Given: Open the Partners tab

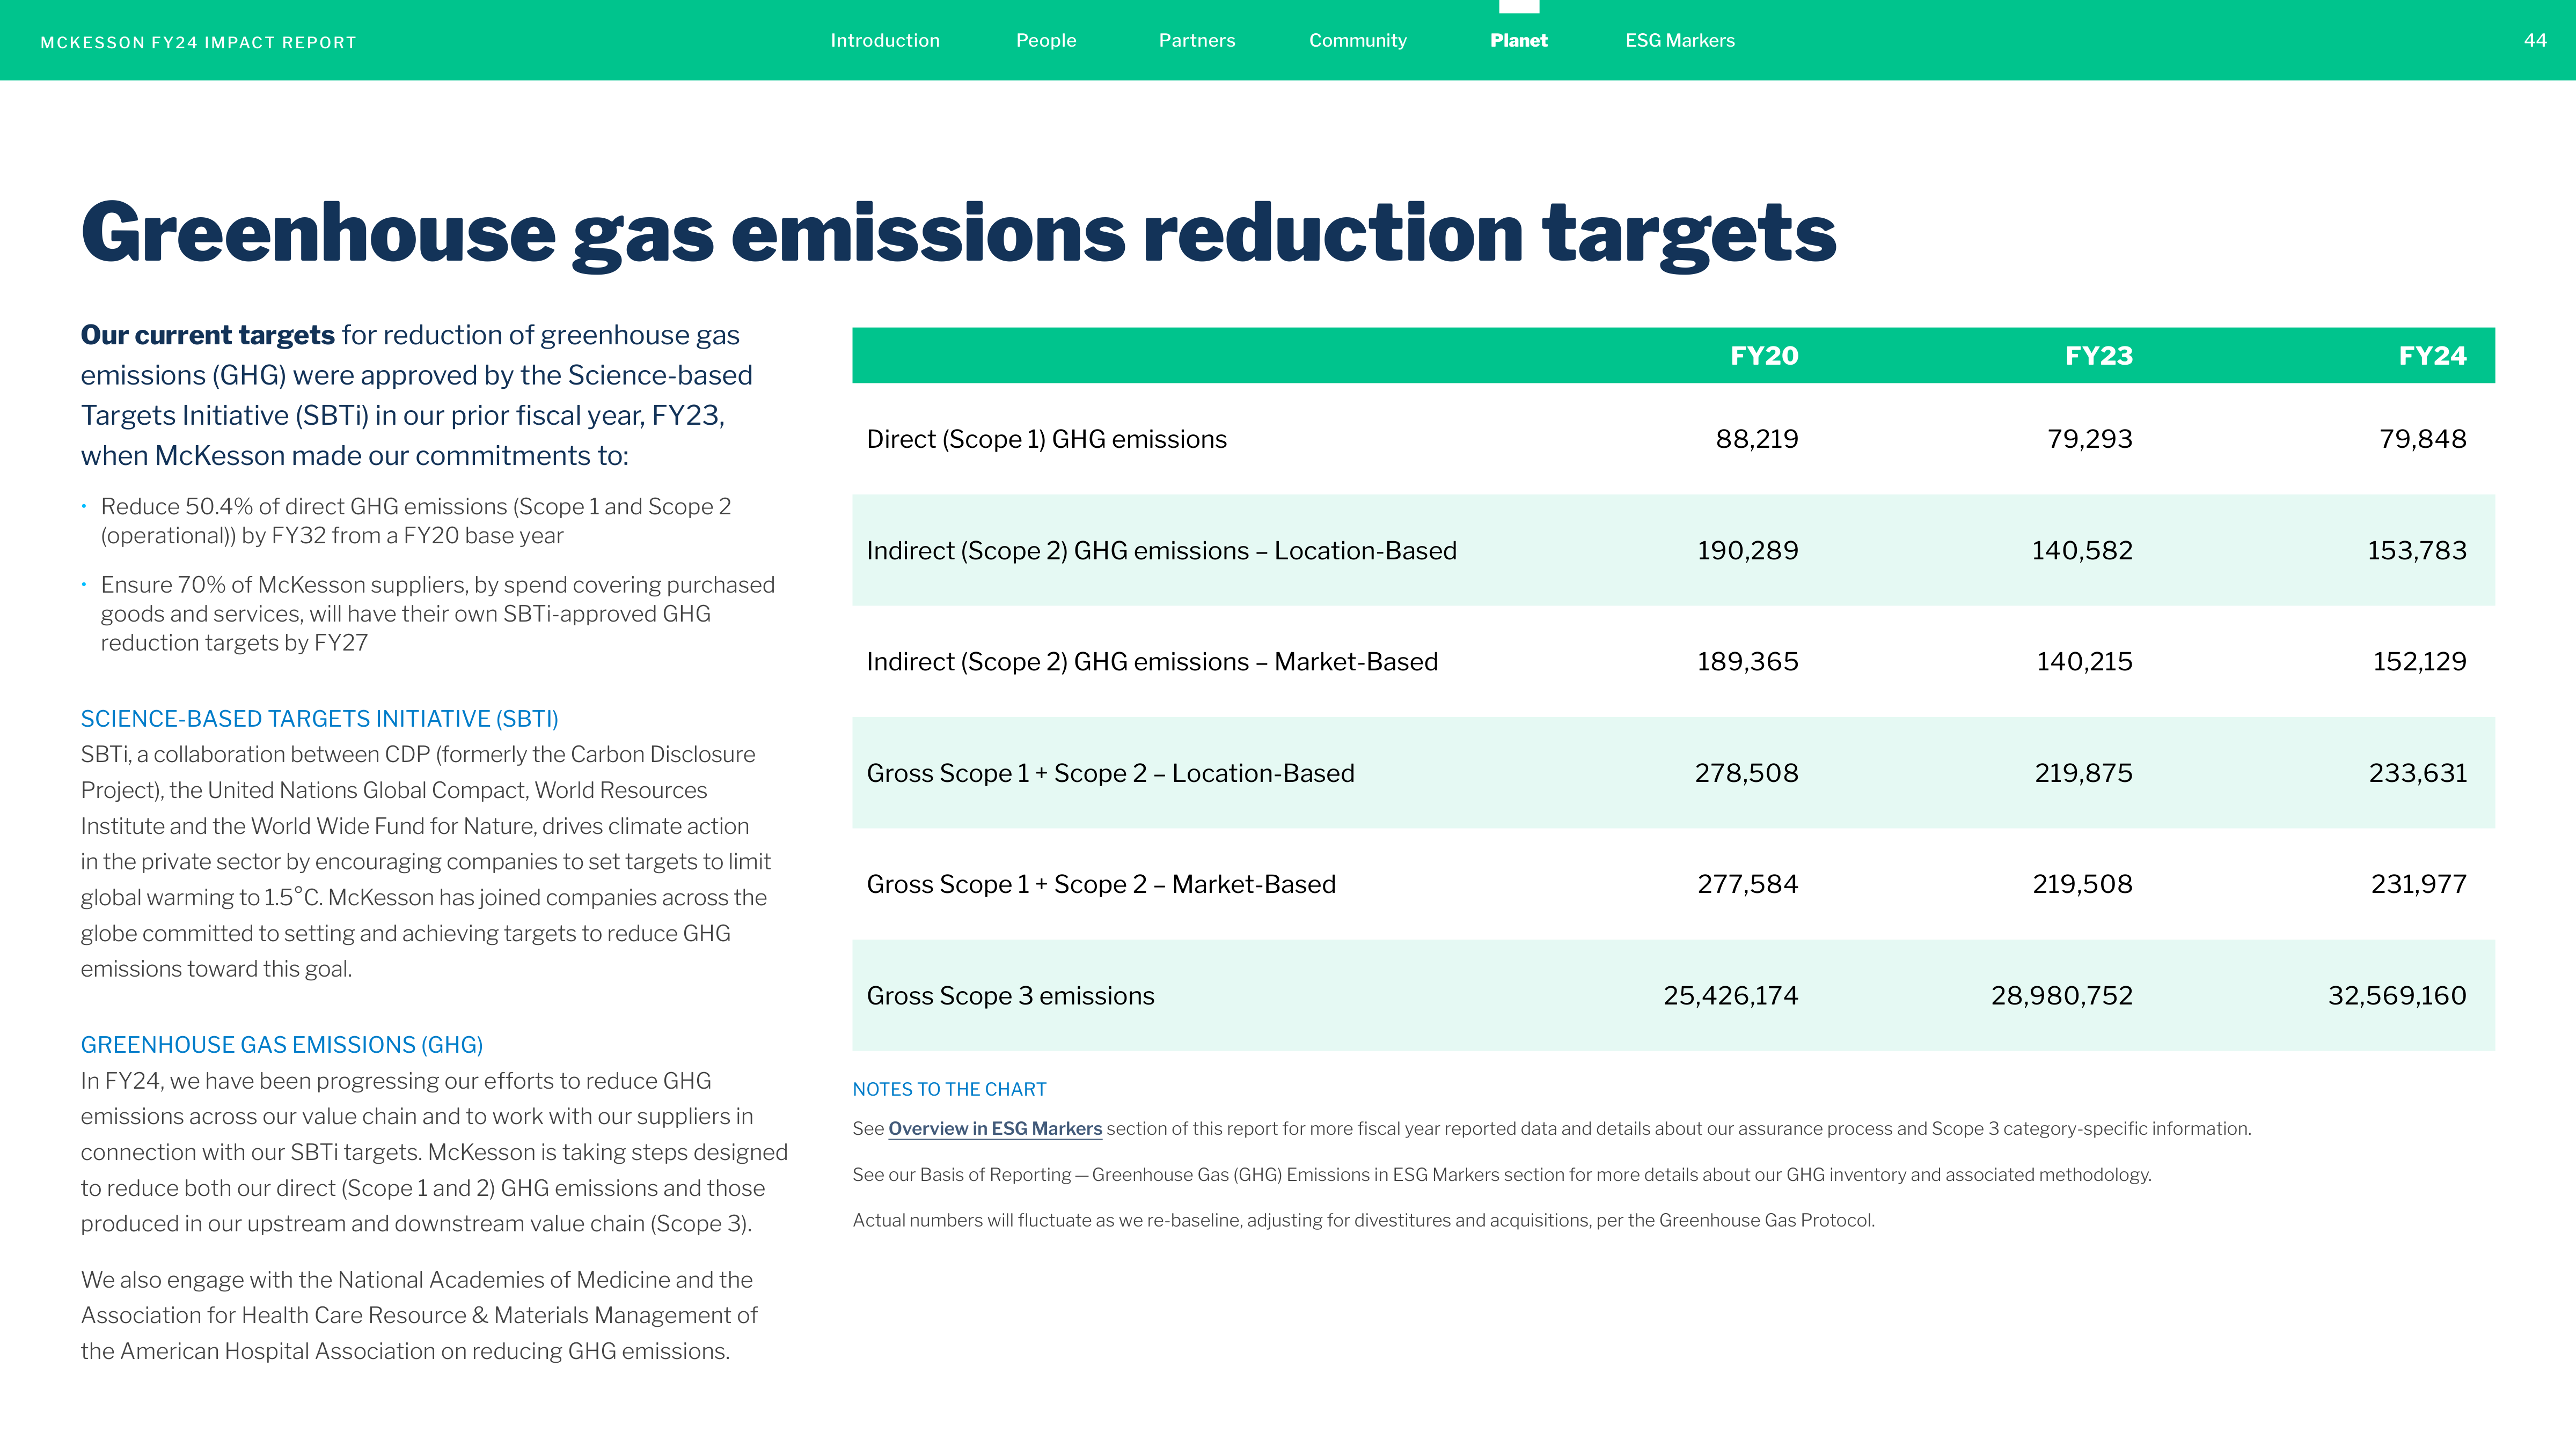Looking at the screenshot, I should [1196, 41].
